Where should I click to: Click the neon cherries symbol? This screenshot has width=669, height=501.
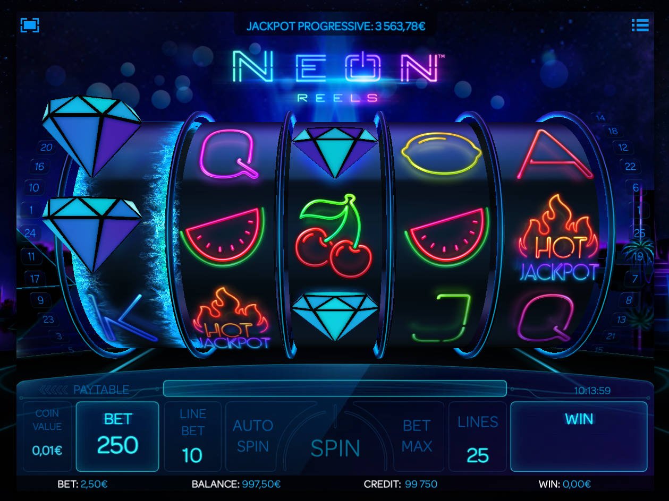click(x=333, y=237)
